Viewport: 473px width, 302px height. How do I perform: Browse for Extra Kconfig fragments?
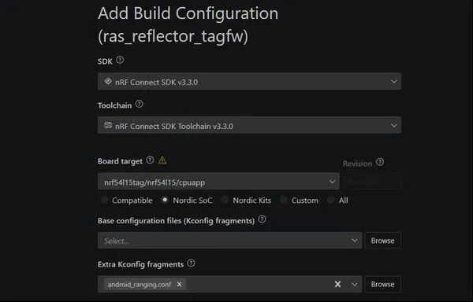(x=382, y=284)
